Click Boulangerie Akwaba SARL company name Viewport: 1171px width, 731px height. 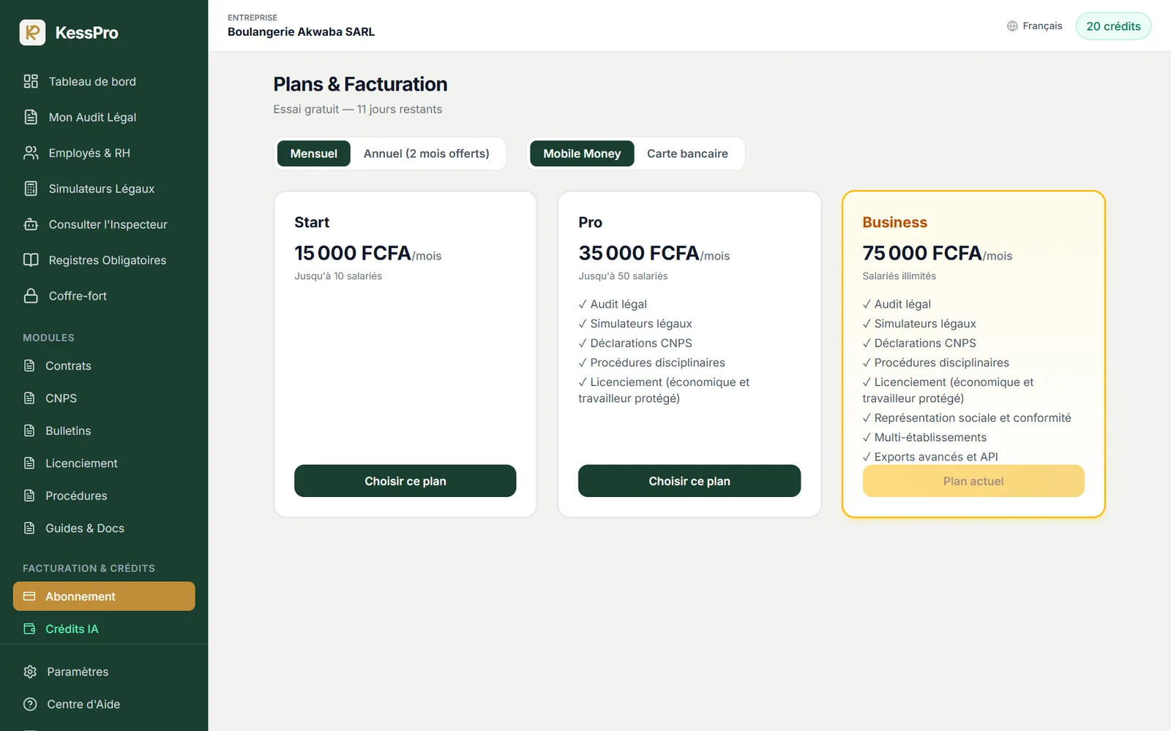pos(301,32)
